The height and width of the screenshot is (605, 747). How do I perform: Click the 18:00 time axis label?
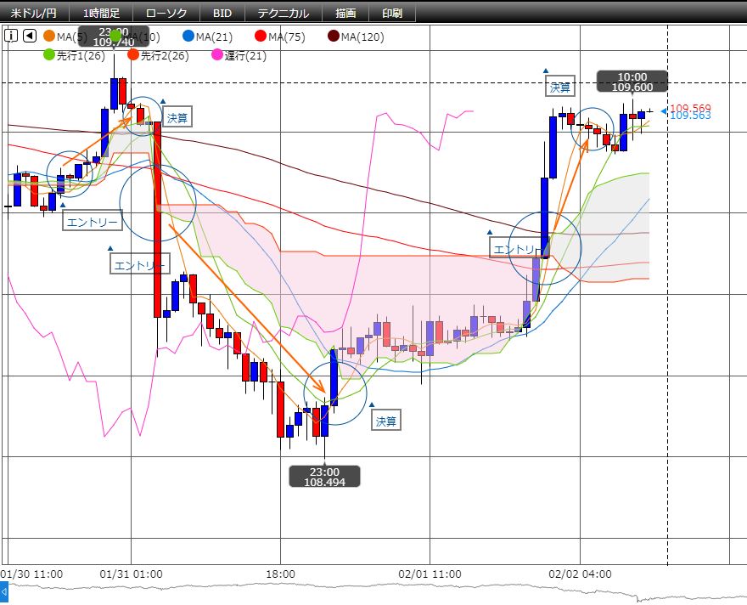(280, 574)
